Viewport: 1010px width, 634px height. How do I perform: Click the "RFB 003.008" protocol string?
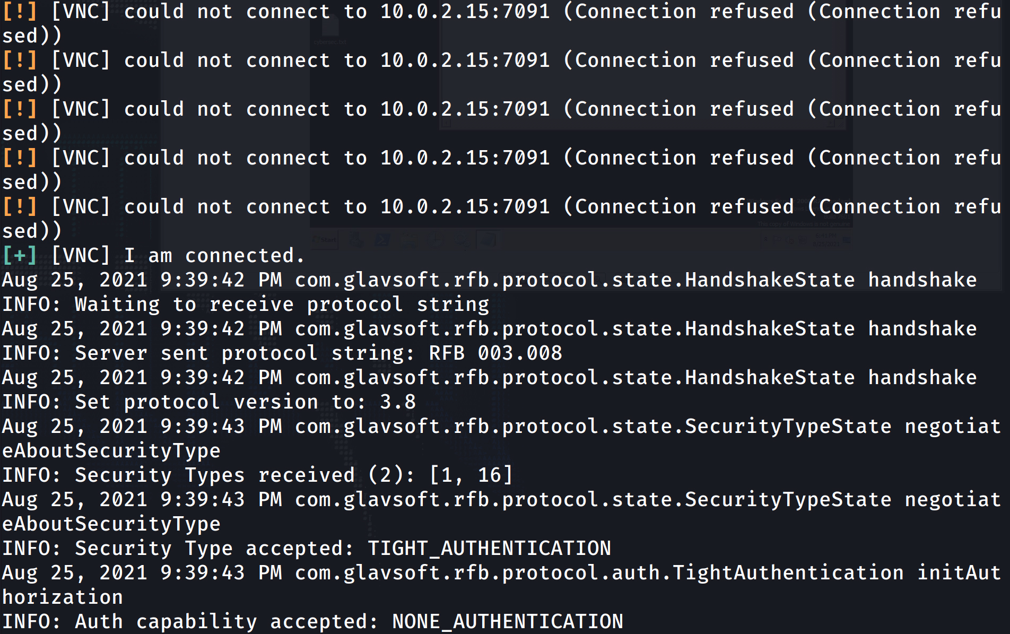(495, 353)
